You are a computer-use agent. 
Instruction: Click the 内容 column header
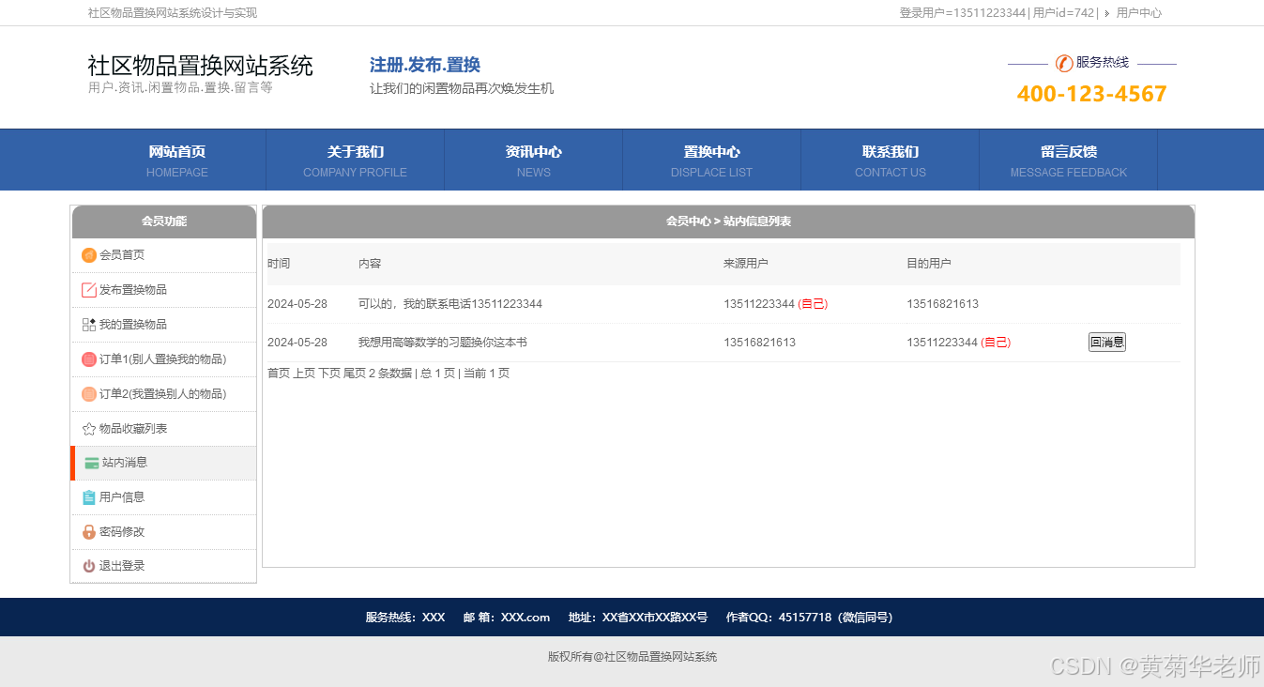pyautogui.click(x=370, y=264)
